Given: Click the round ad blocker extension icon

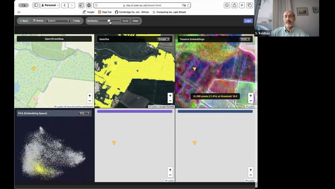Looking at the screenshot, I should pos(89,6).
